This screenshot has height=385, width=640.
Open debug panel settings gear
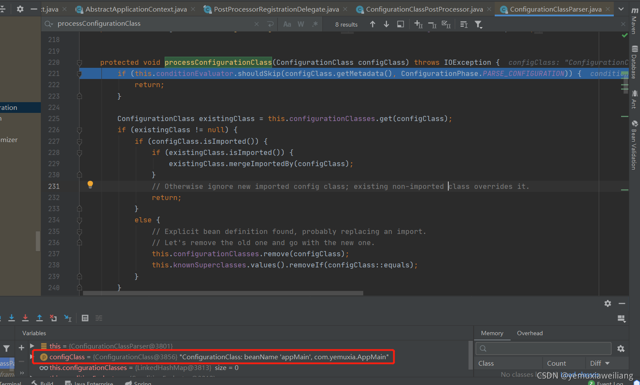click(608, 303)
